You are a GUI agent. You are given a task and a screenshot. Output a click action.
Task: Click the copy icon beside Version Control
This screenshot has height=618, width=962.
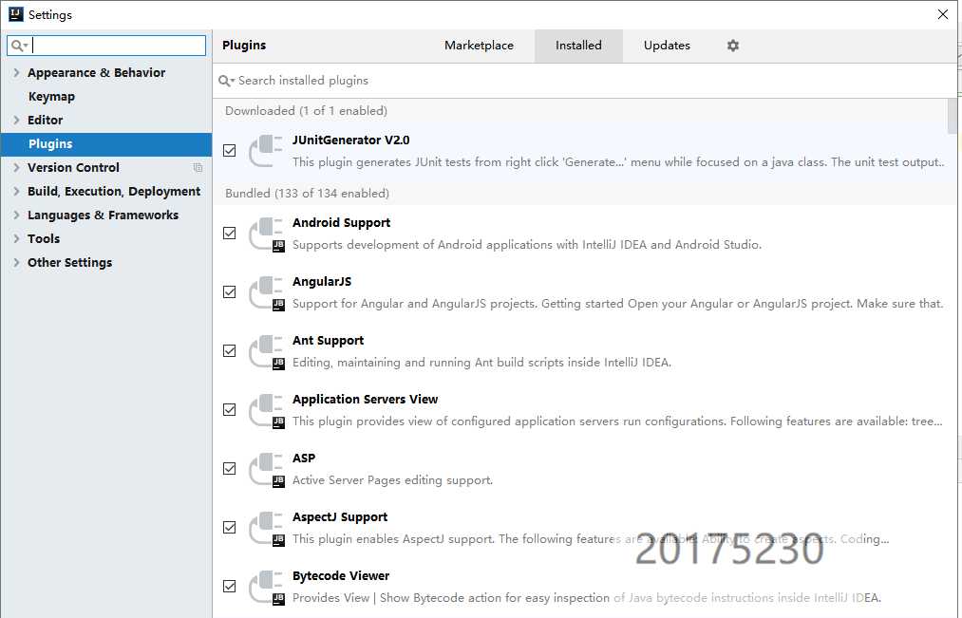[x=198, y=167]
